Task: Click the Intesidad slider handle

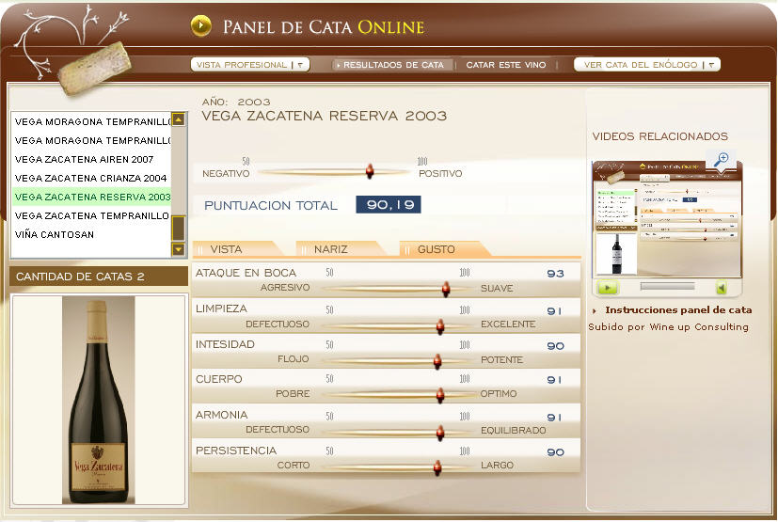Action: [437, 361]
